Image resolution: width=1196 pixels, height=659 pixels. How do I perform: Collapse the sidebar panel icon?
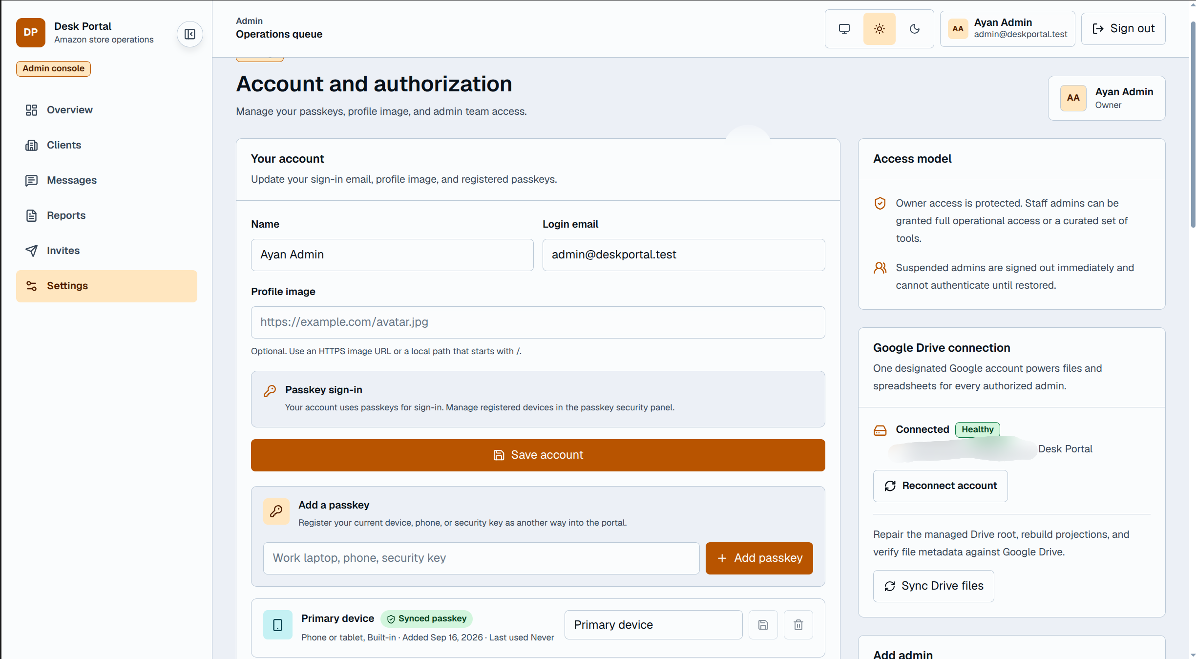coord(189,34)
